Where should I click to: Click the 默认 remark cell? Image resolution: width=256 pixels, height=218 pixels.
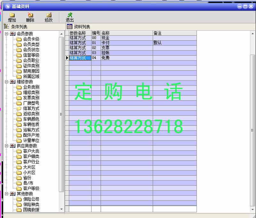175,43
